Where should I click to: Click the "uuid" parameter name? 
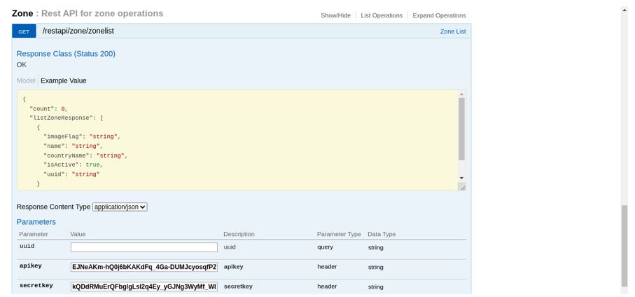(x=27, y=247)
